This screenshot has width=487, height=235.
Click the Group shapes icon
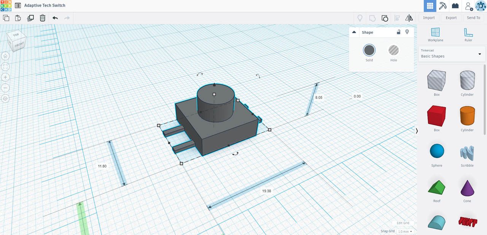[385, 18]
